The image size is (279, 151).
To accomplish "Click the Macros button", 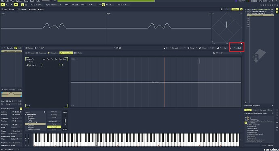I will tap(29, 48).
